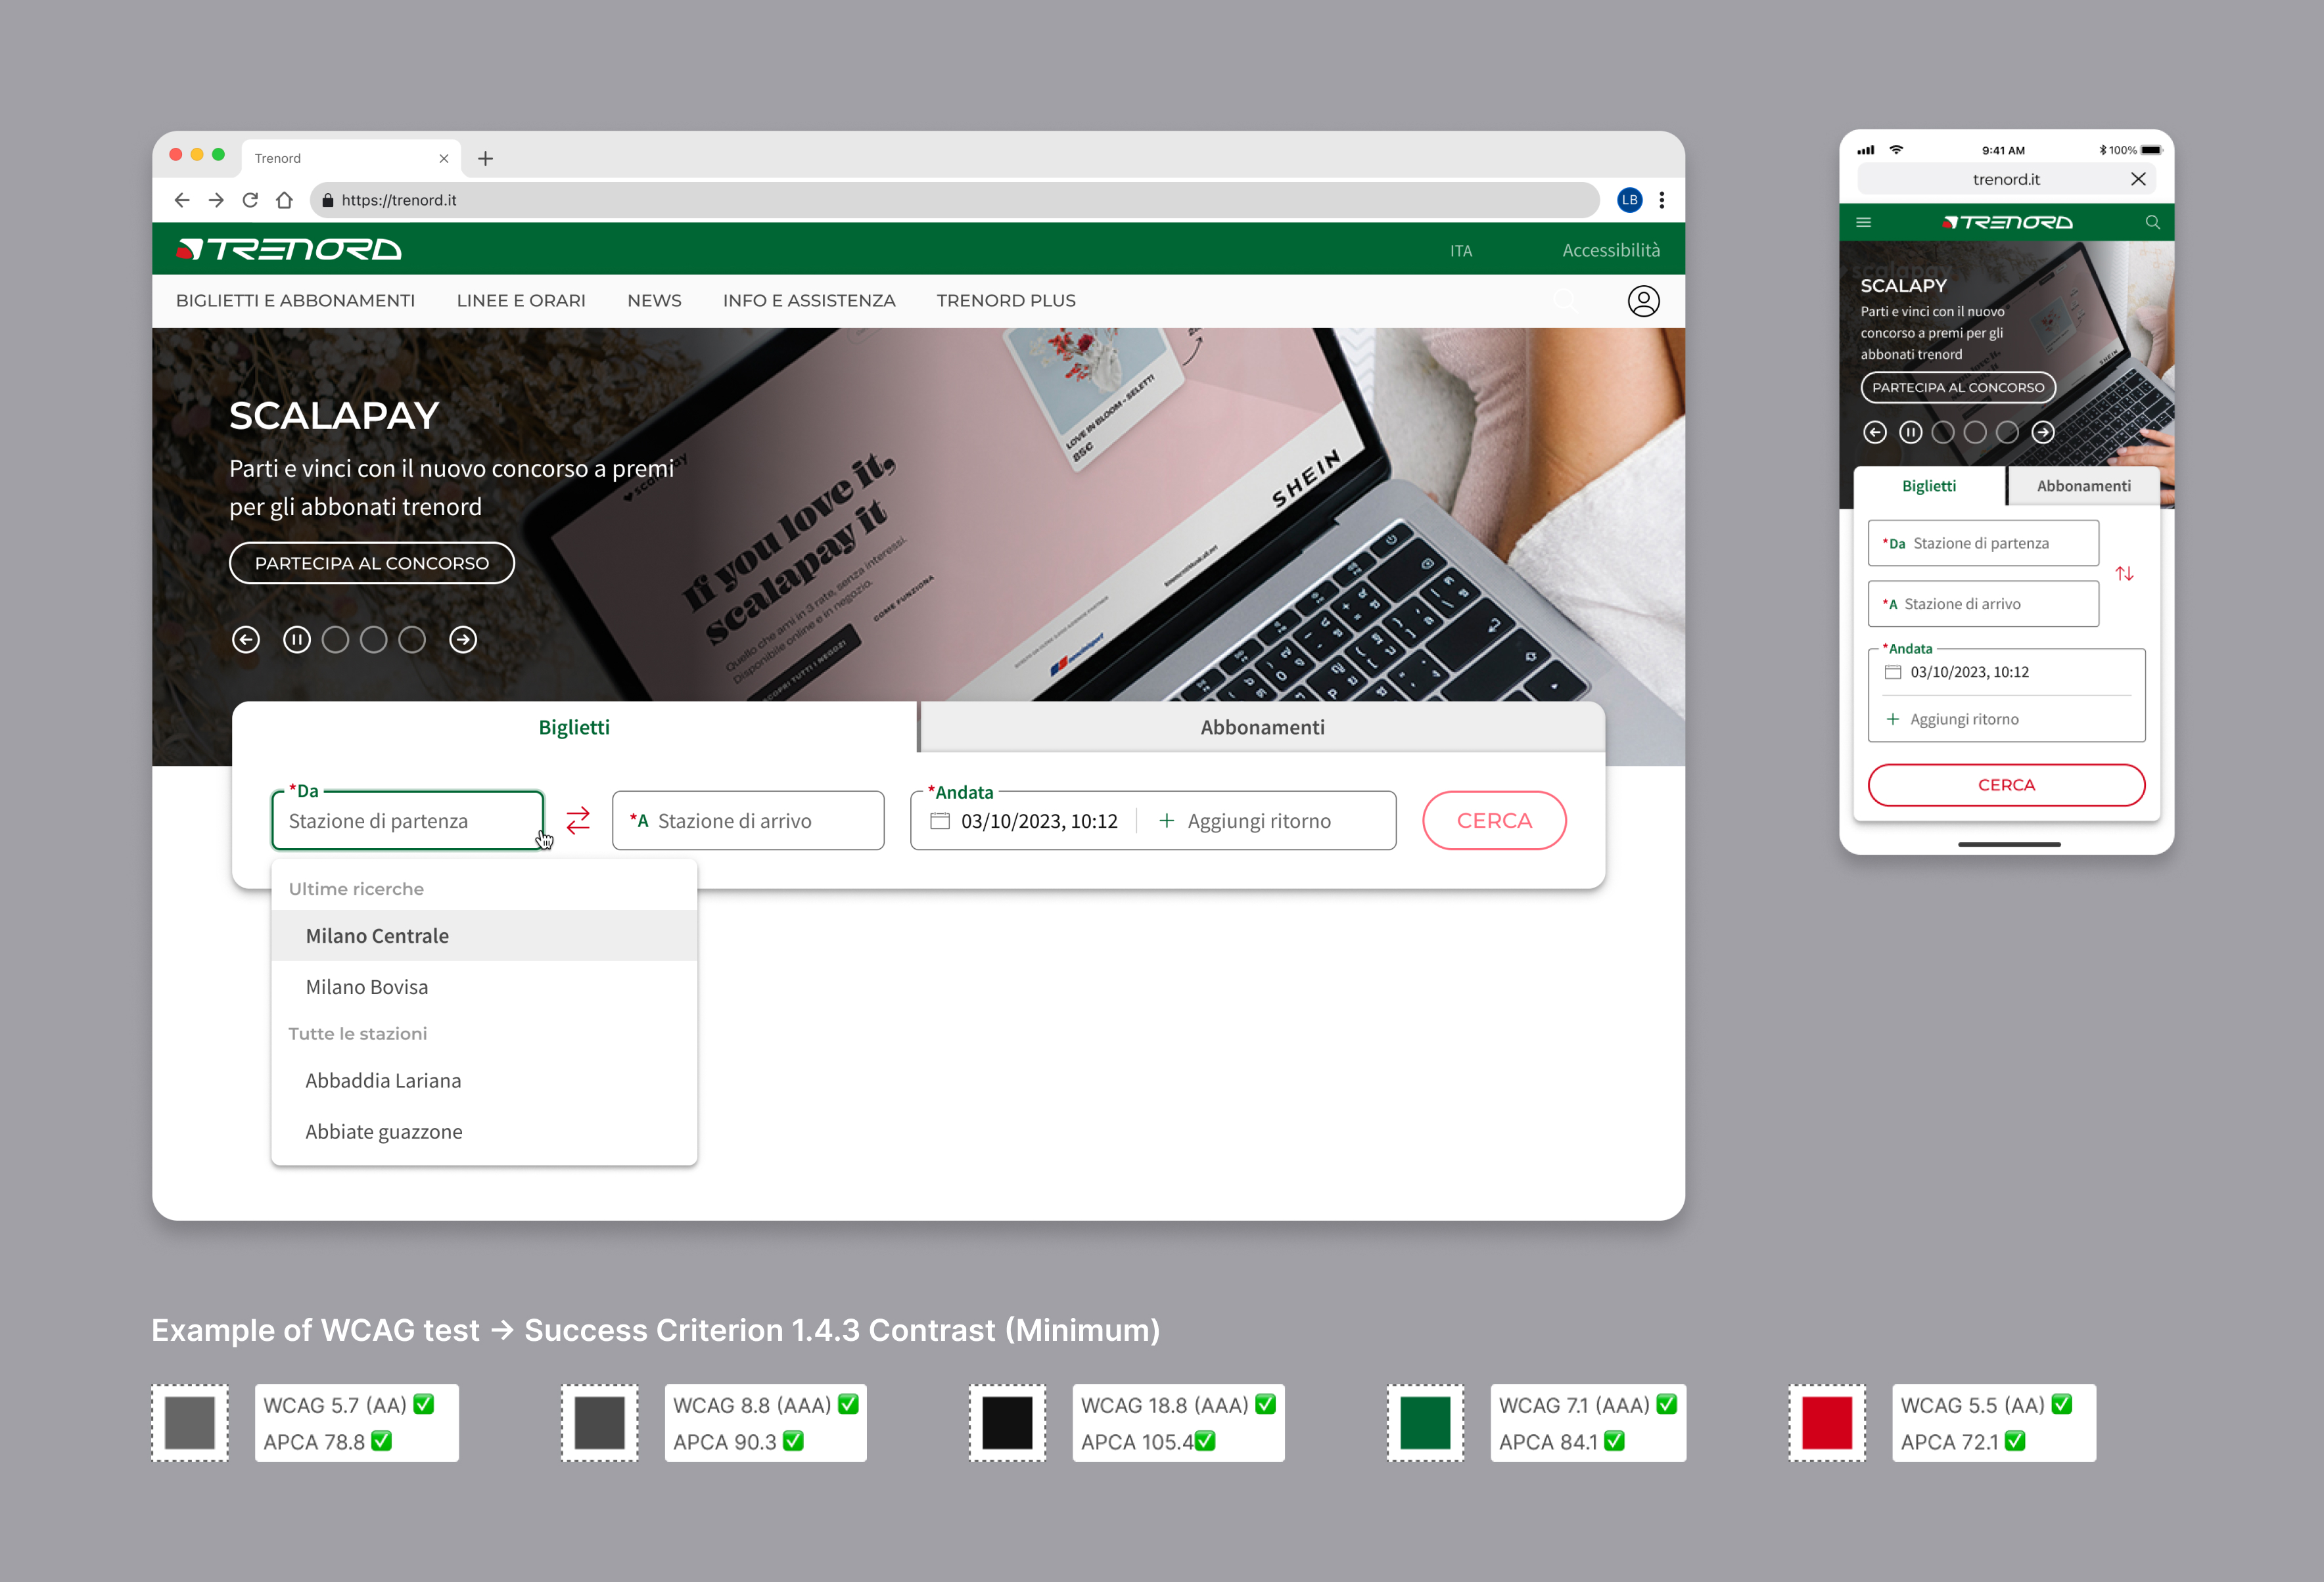Tap the mobile search magnifier icon

click(x=2152, y=222)
